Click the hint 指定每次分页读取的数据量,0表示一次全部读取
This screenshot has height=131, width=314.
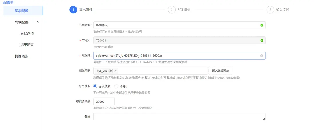point(123,108)
